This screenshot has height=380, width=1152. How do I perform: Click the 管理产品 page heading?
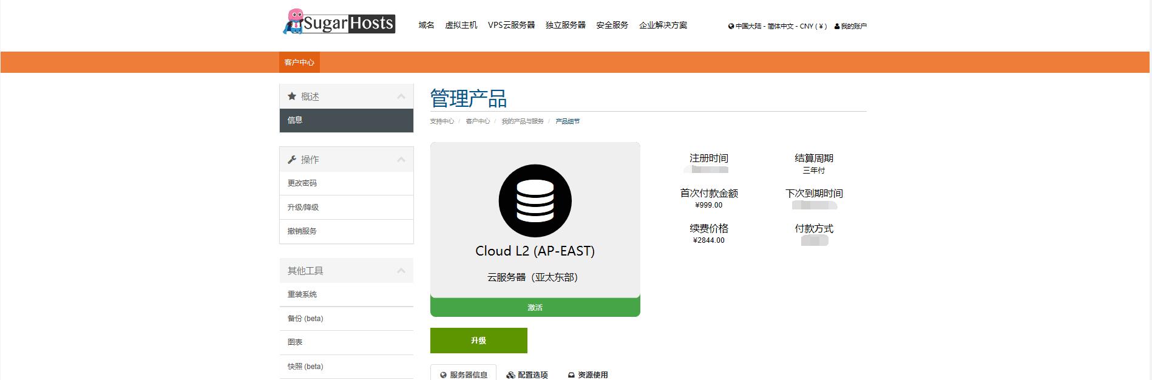coord(469,98)
